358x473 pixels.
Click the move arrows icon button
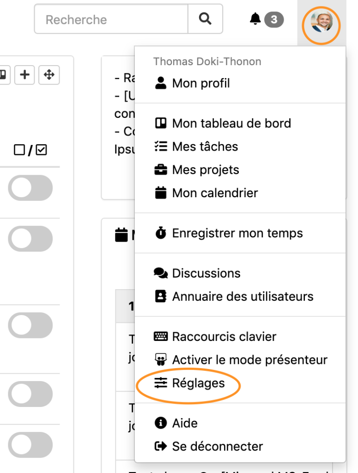tap(49, 75)
